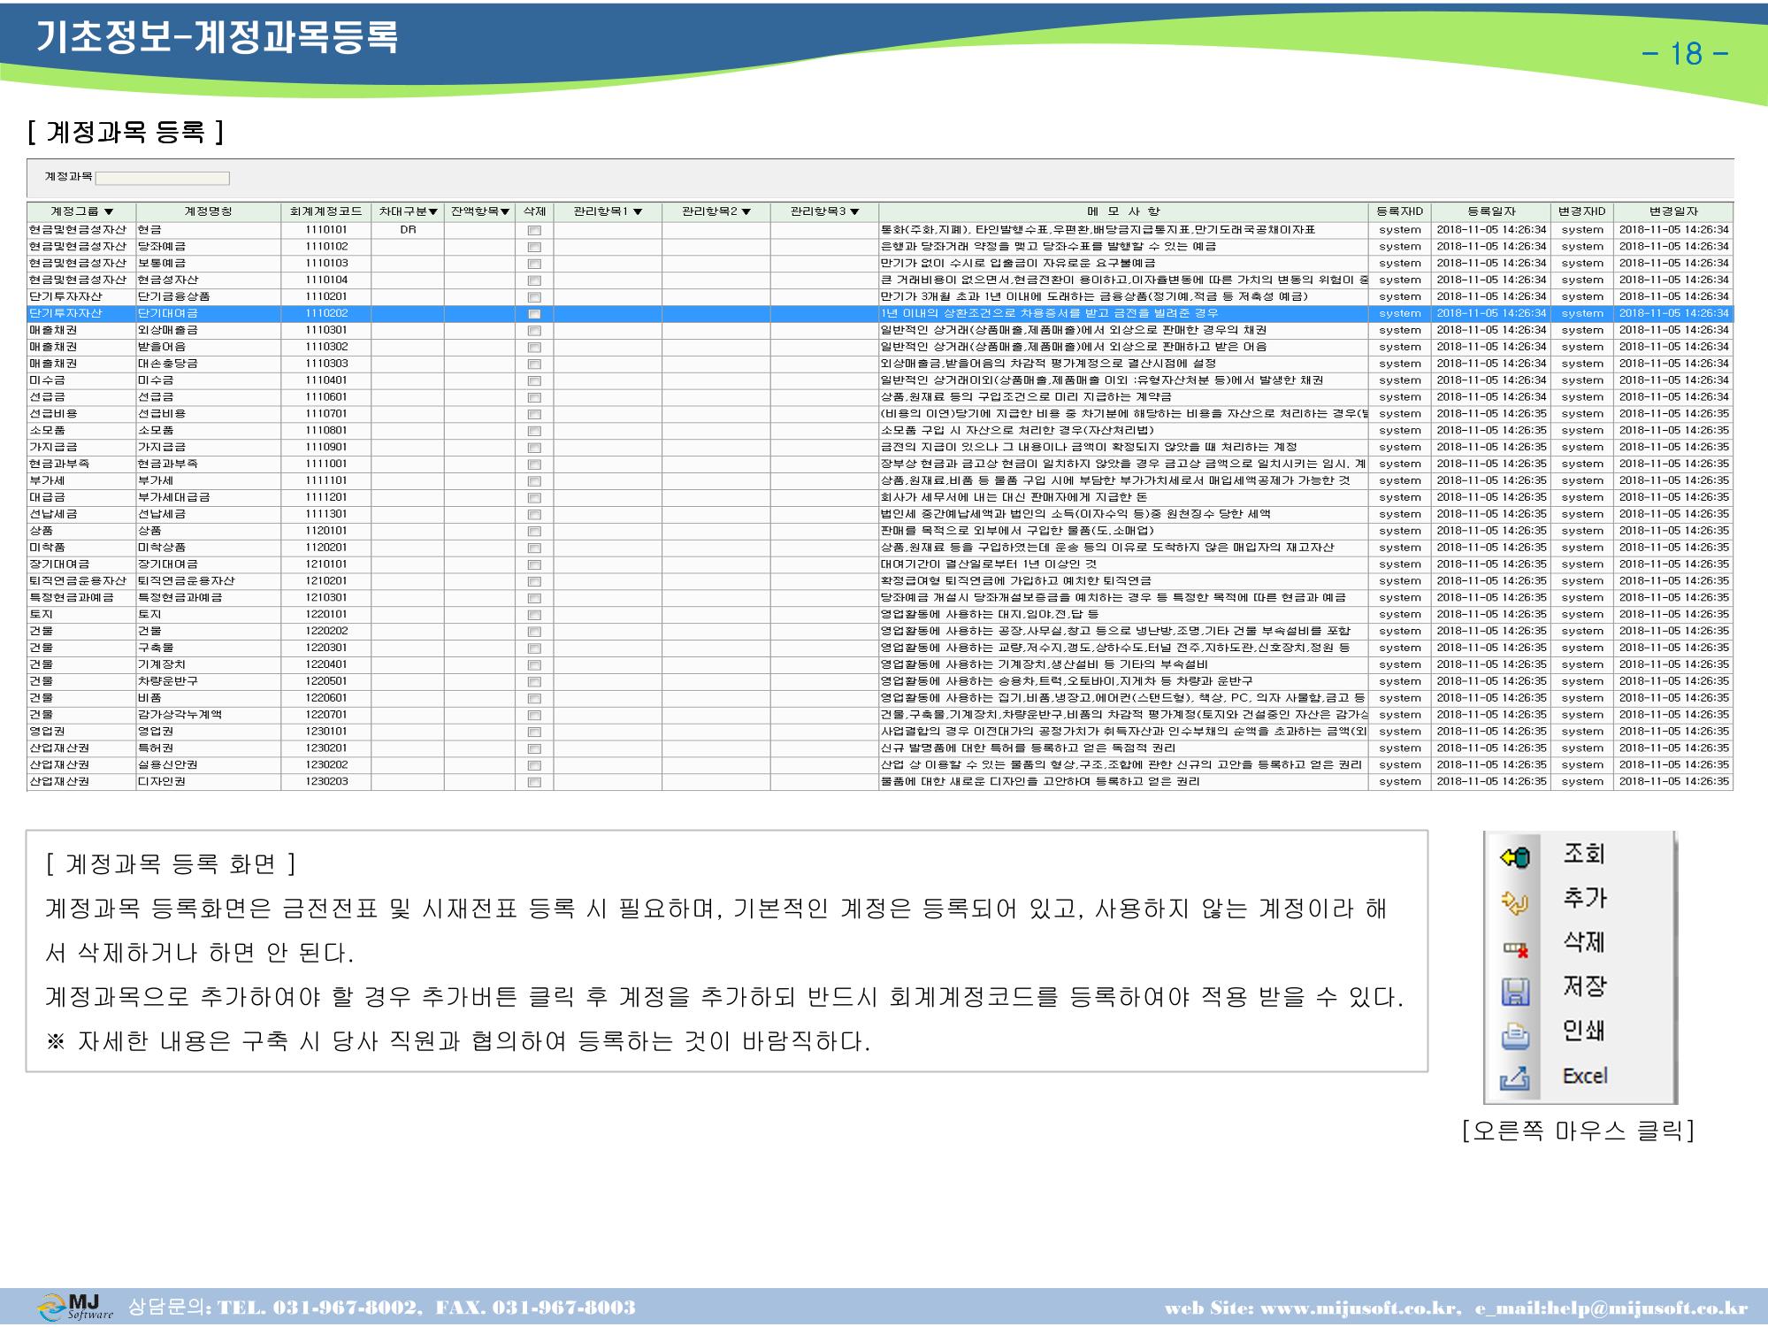Open the 관리항목1 column filter dropdown
Screen dimensions: 1768x1327
point(638,211)
